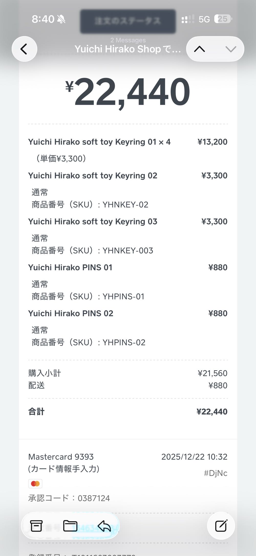Image resolution: width=256 pixels, height=556 pixels.
Task: Go to the previous message with the up arrow
Action: coord(200,49)
